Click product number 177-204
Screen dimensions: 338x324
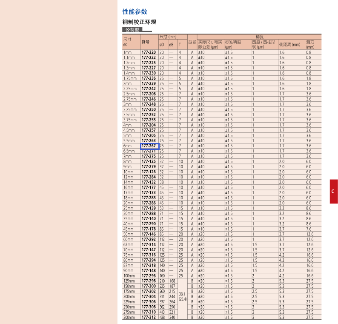click(149, 125)
